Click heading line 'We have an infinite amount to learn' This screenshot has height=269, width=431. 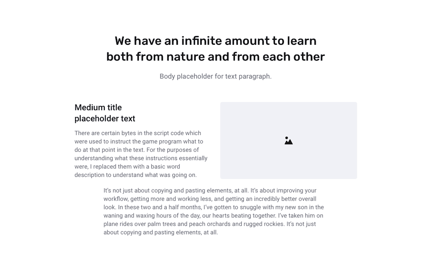[x=215, y=41]
